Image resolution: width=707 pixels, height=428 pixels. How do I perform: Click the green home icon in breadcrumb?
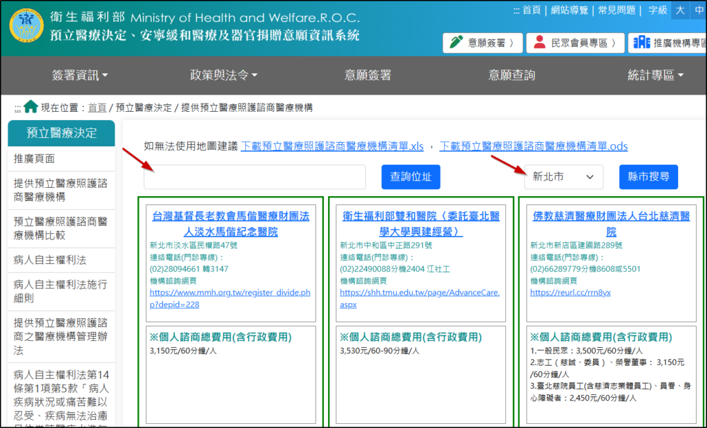click(x=30, y=107)
